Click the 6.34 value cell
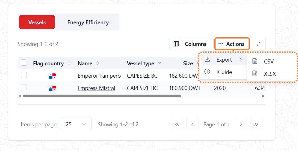Image resolution: width=298 pixels, height=151 pixels. [x=260, y=88]
